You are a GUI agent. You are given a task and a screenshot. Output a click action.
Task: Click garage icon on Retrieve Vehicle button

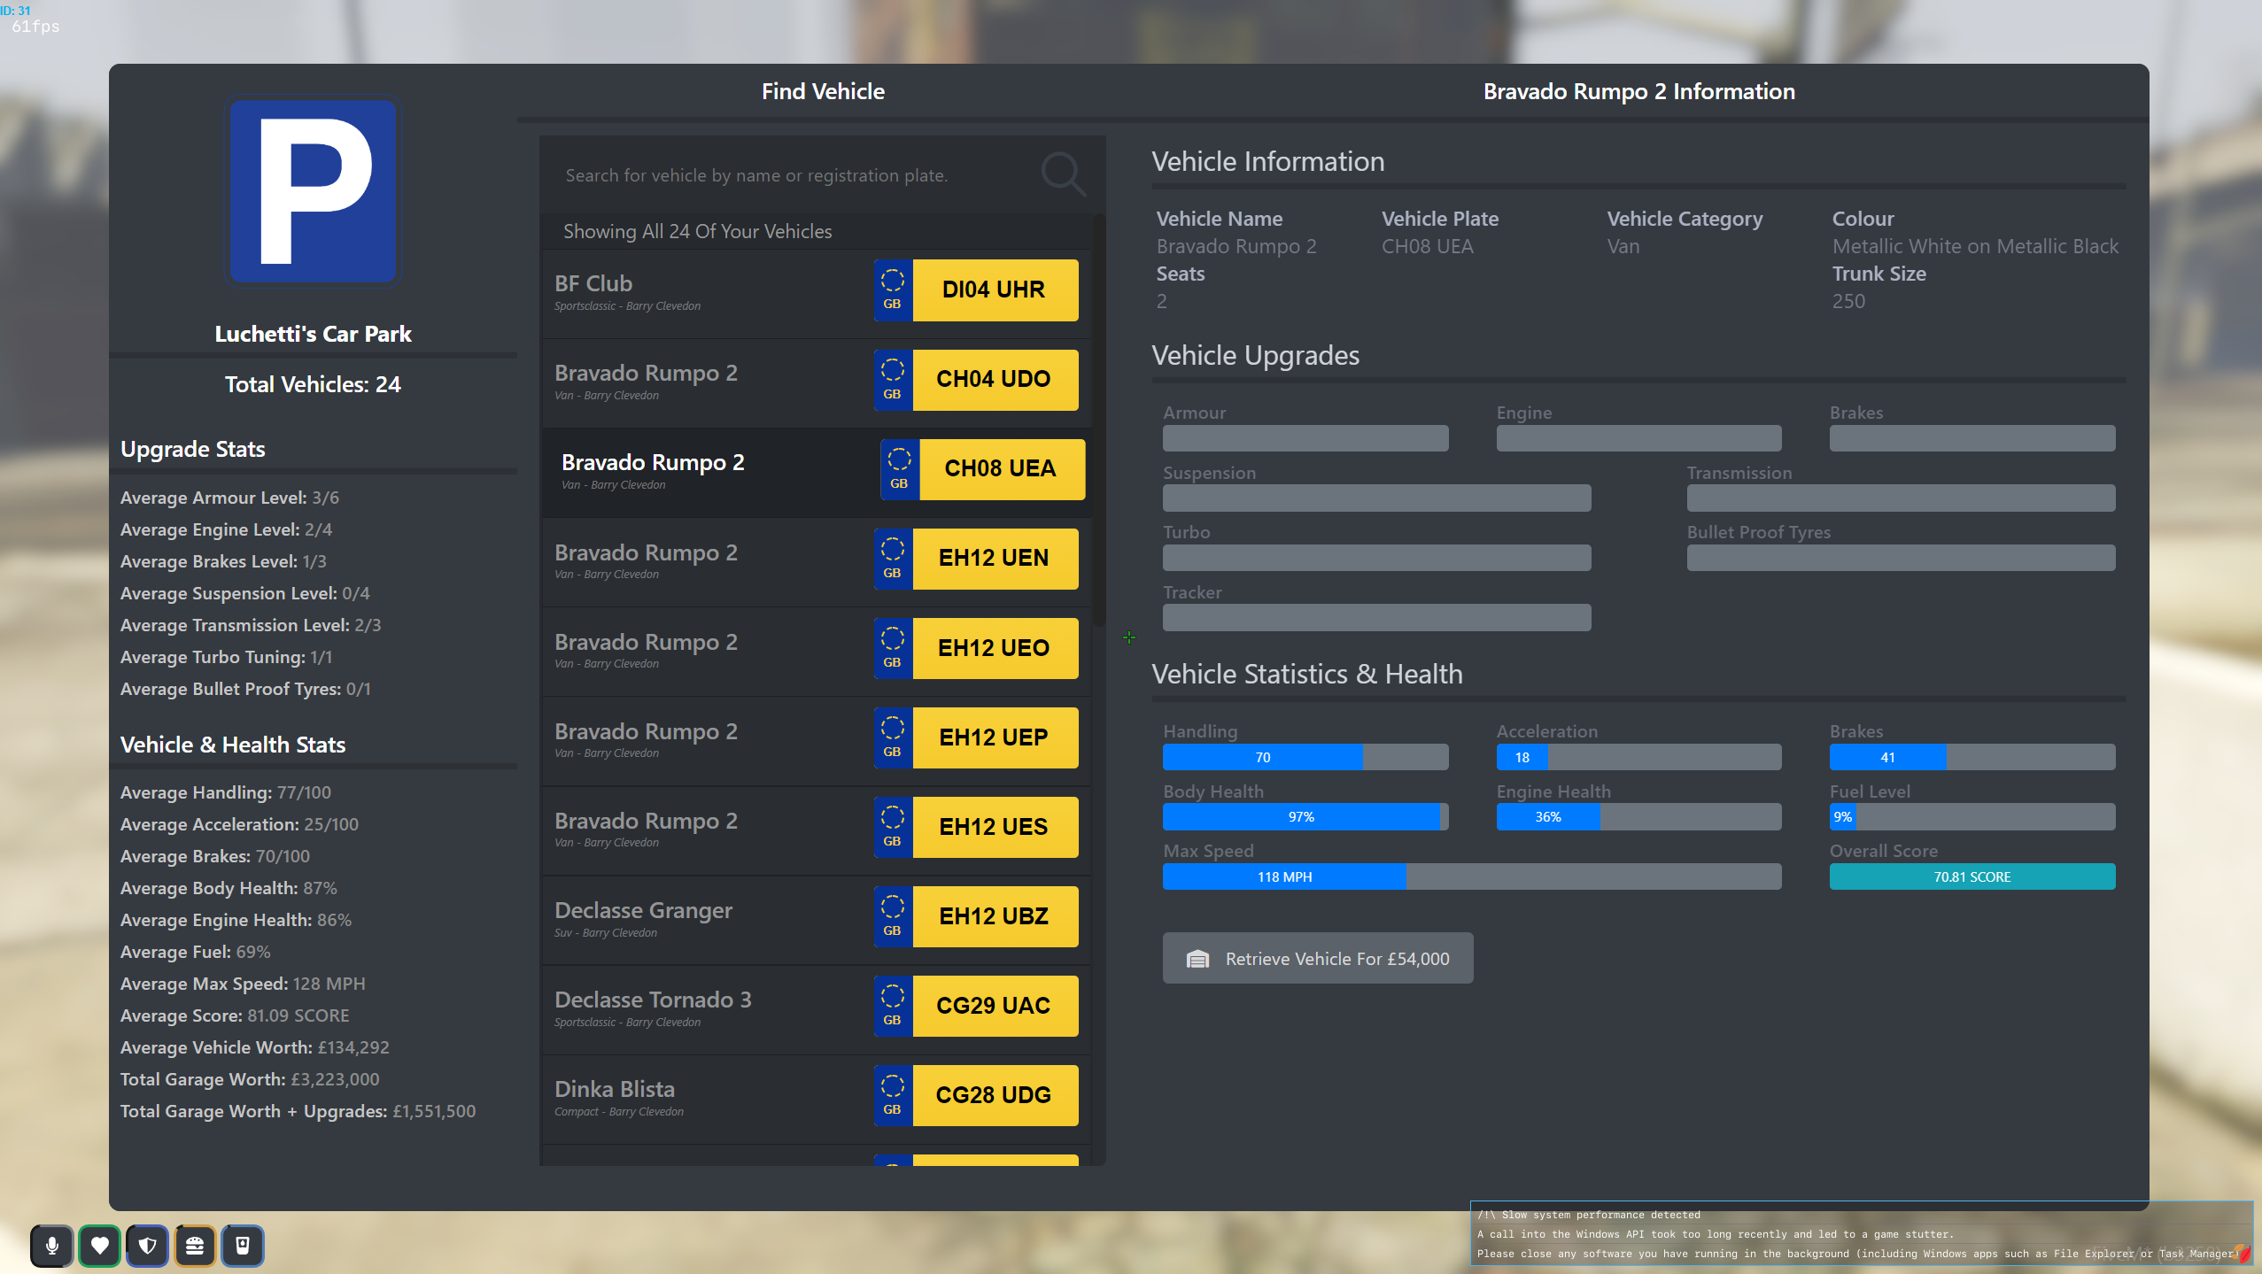coord(1197,959)
